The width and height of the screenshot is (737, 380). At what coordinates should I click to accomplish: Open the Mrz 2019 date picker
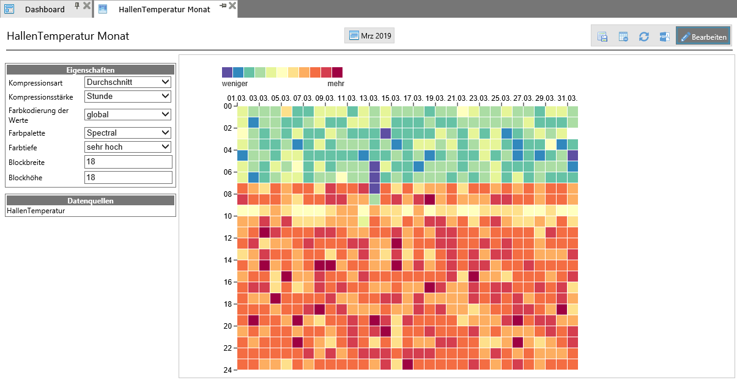370,35
